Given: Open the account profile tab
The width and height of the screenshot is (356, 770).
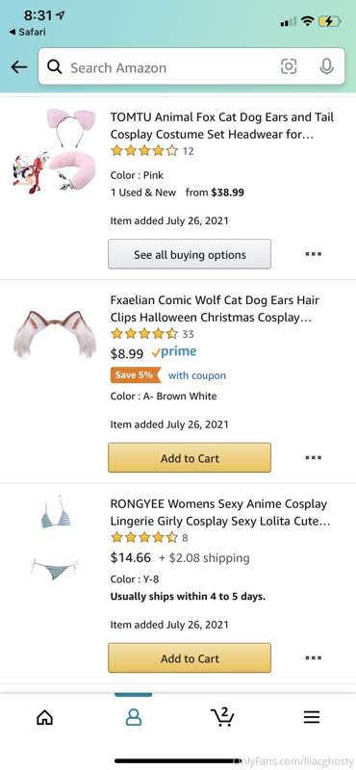Looking at the screenshot, I should [x=133, y=717].
